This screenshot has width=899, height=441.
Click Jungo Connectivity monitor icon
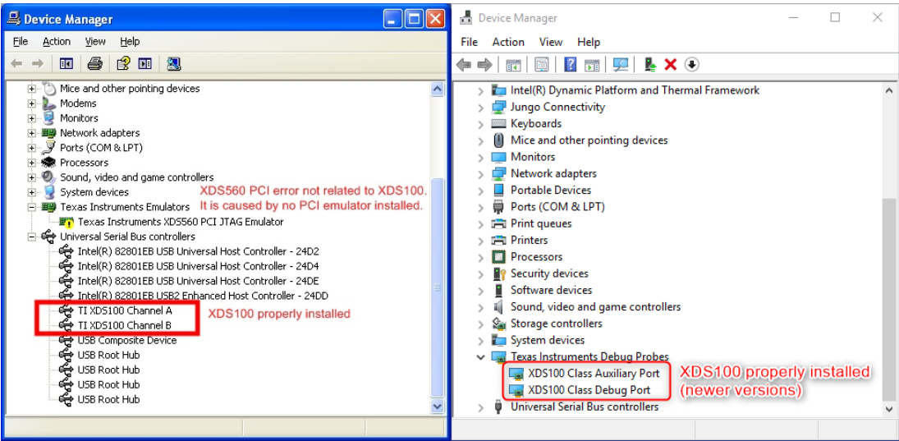[x=499, y=107]
